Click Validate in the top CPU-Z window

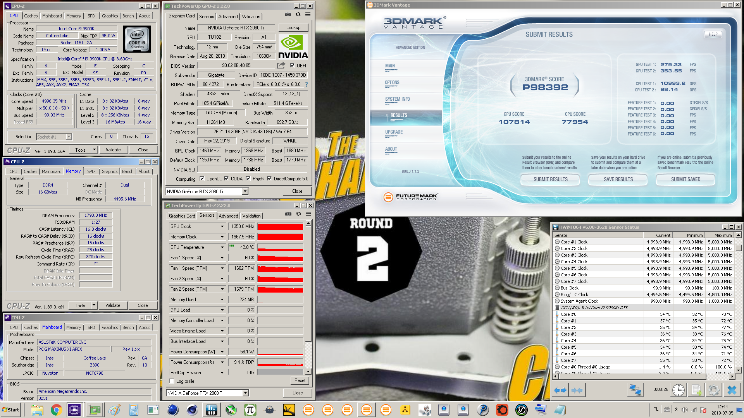point(113,150)
